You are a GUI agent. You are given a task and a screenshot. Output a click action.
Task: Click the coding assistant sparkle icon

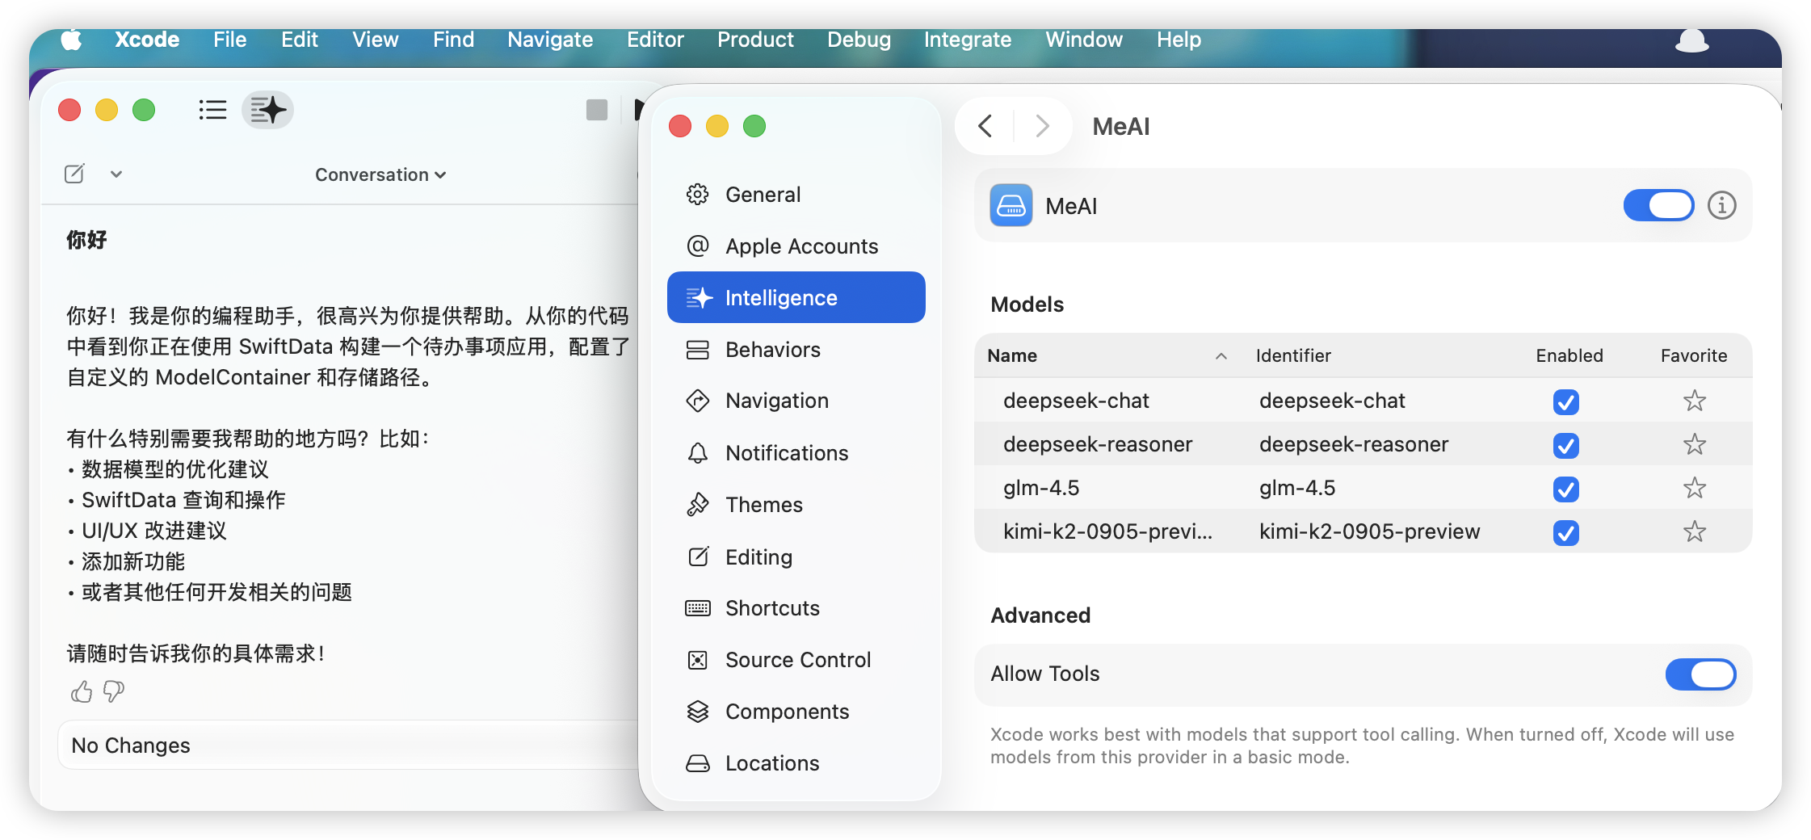(x=267, y=110)
